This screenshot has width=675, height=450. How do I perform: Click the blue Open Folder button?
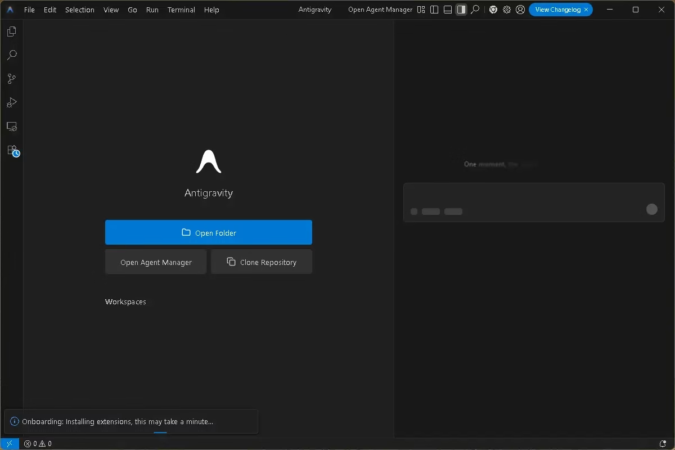click(x=208, y=232)
